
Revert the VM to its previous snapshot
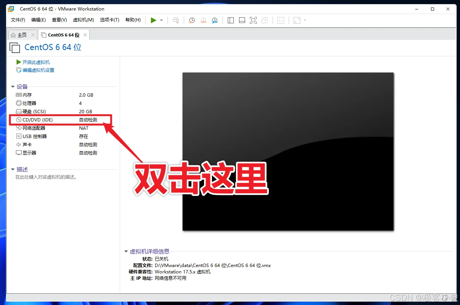click(x=203, y=20)
